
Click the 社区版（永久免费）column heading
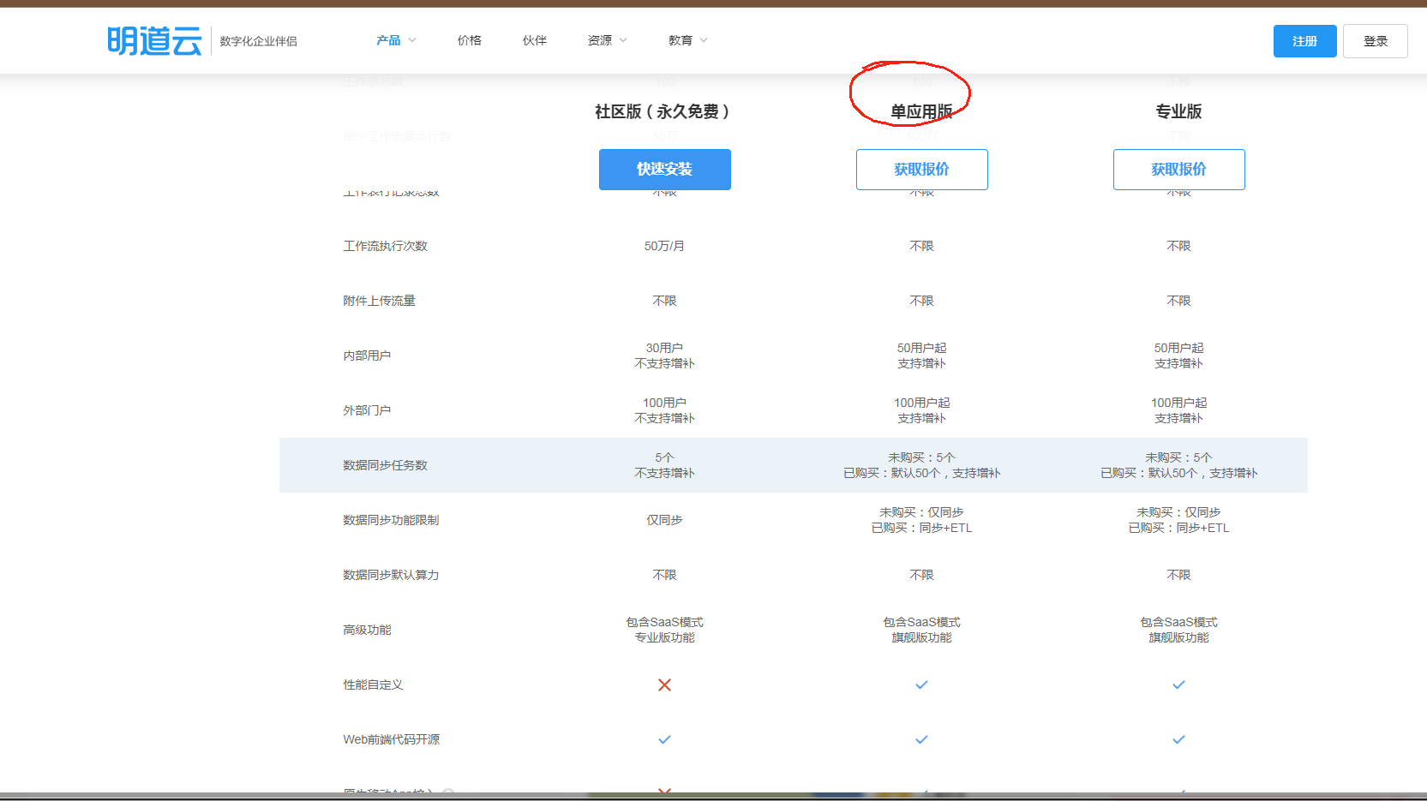click(663, 111)
